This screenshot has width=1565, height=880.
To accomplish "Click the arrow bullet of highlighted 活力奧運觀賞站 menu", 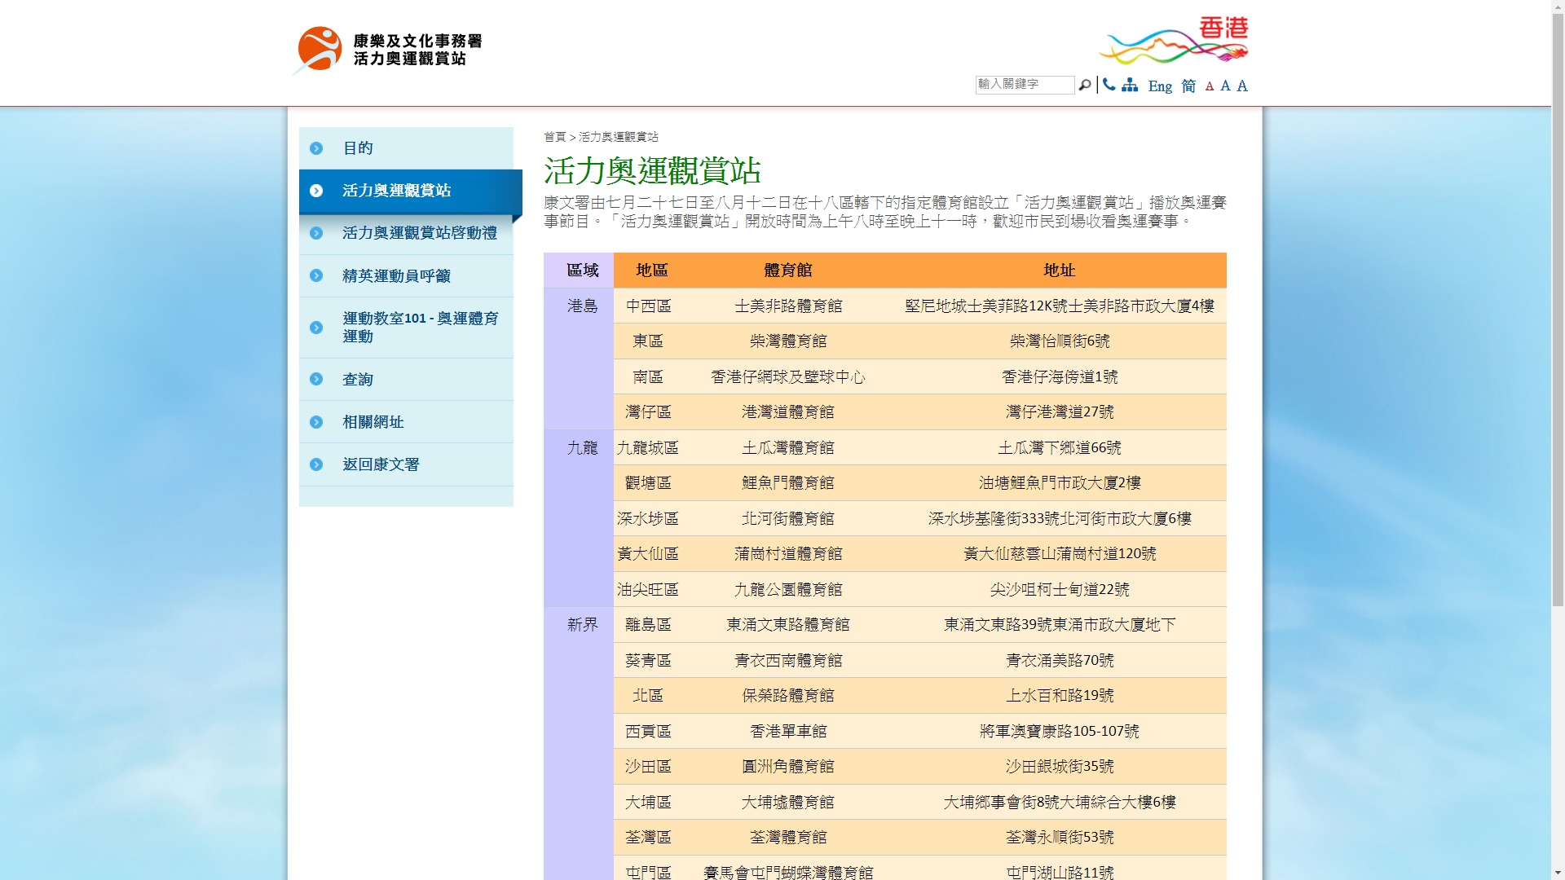I will tap(316, 191).
